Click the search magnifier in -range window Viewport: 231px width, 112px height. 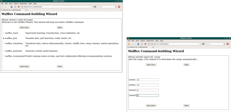pyautogui.click(x=224, y=44)
